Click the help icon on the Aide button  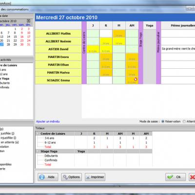(42, 177)
